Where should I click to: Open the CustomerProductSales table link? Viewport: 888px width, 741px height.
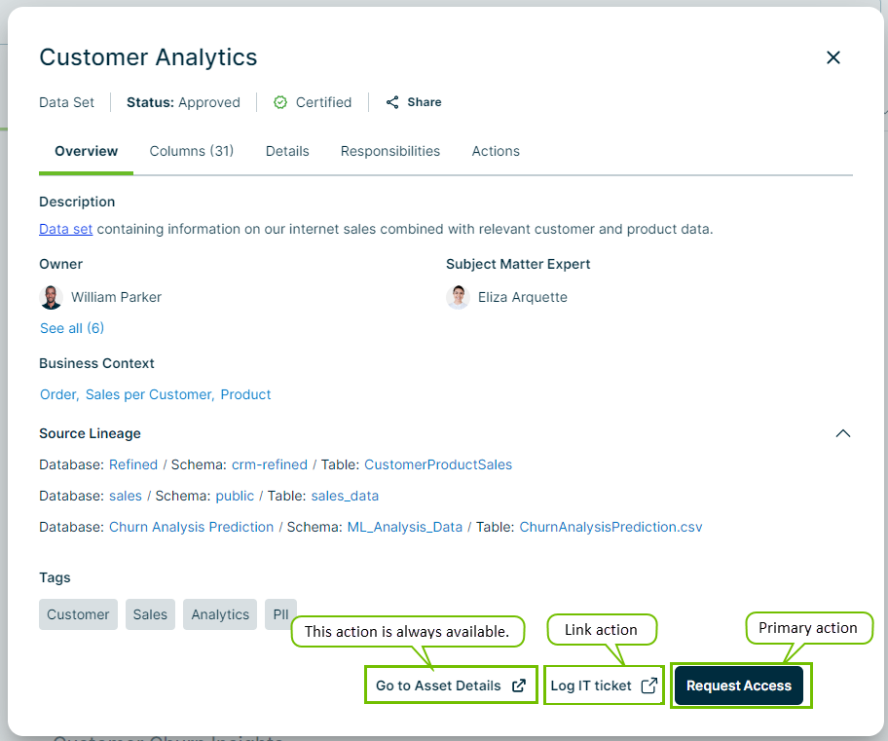pos(438,464)
